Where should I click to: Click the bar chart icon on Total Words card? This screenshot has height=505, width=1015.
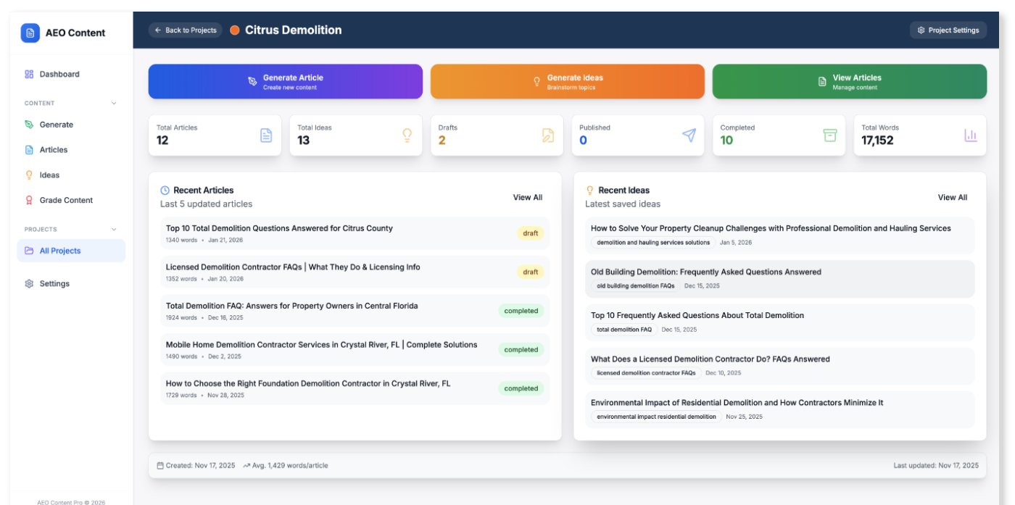(x=971, y=135)
